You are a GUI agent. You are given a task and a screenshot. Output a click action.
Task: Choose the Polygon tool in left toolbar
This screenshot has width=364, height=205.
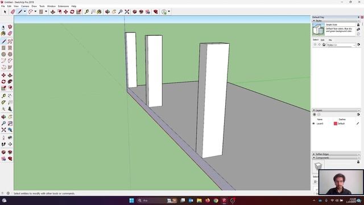[10, 54]
